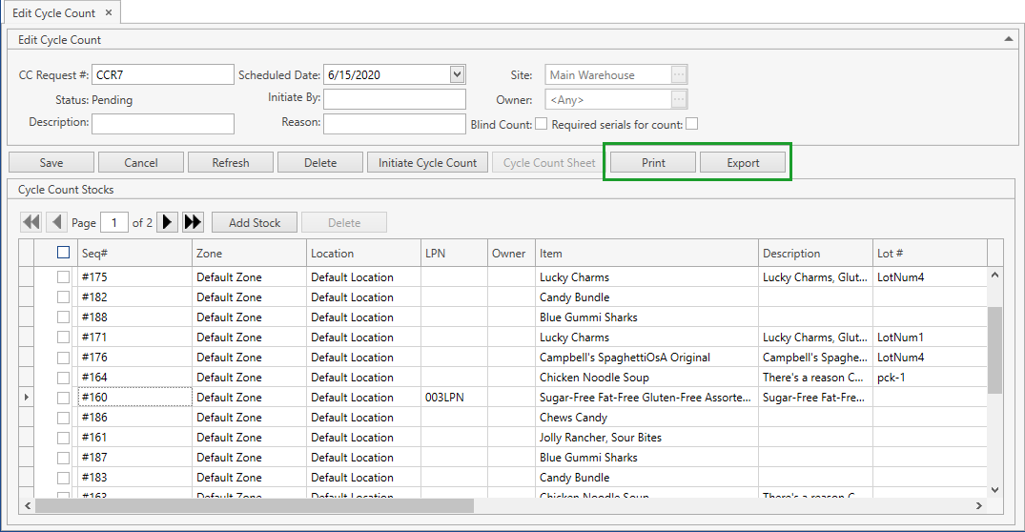The height and width of the screenshot is (532, 1025).
Task: Click the horizontal scrollbar thumb
Action: 254,505
